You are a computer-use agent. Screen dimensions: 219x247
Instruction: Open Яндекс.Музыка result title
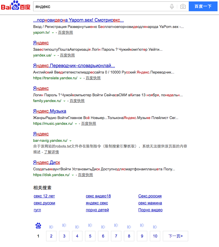(50, 111)
